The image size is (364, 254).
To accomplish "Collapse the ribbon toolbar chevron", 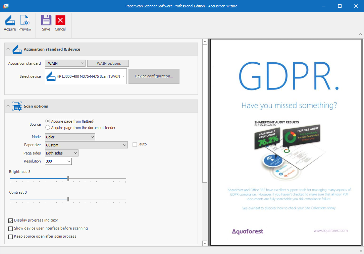I will pyautogui.click(x=361, y=34).
